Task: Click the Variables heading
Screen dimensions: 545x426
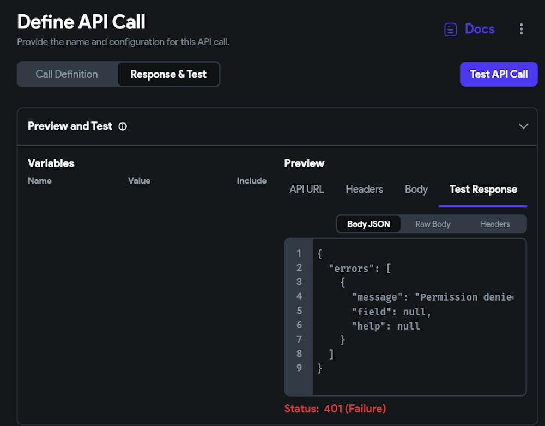Action: (51, 163)
